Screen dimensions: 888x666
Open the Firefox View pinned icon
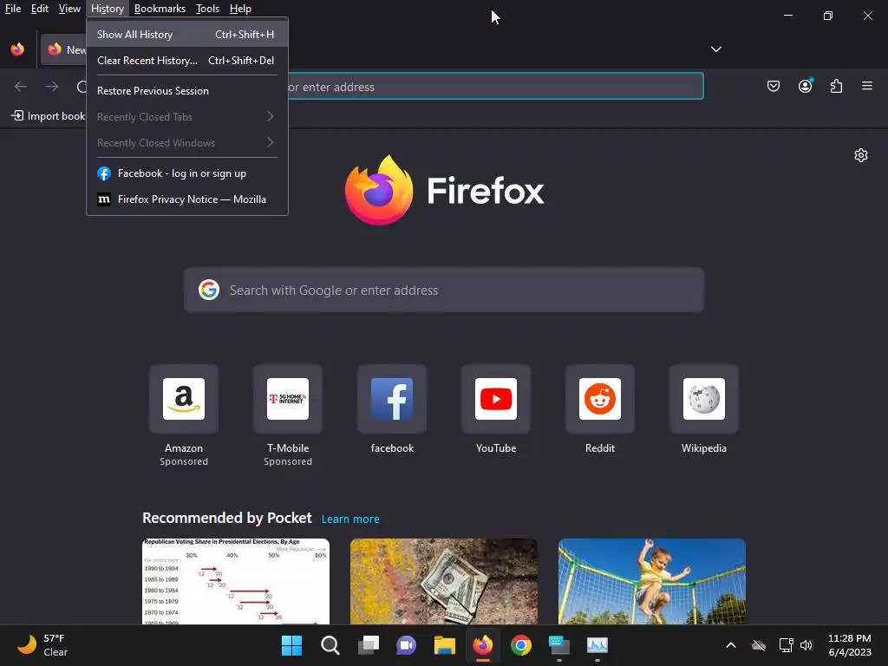17,49
